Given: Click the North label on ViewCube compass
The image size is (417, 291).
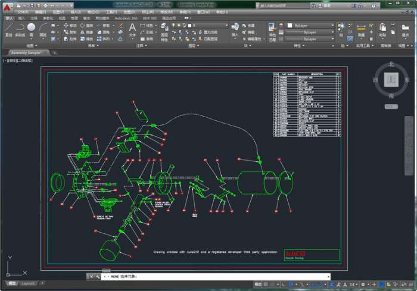Looking at the screenshot, I should (x=391, y=64).
